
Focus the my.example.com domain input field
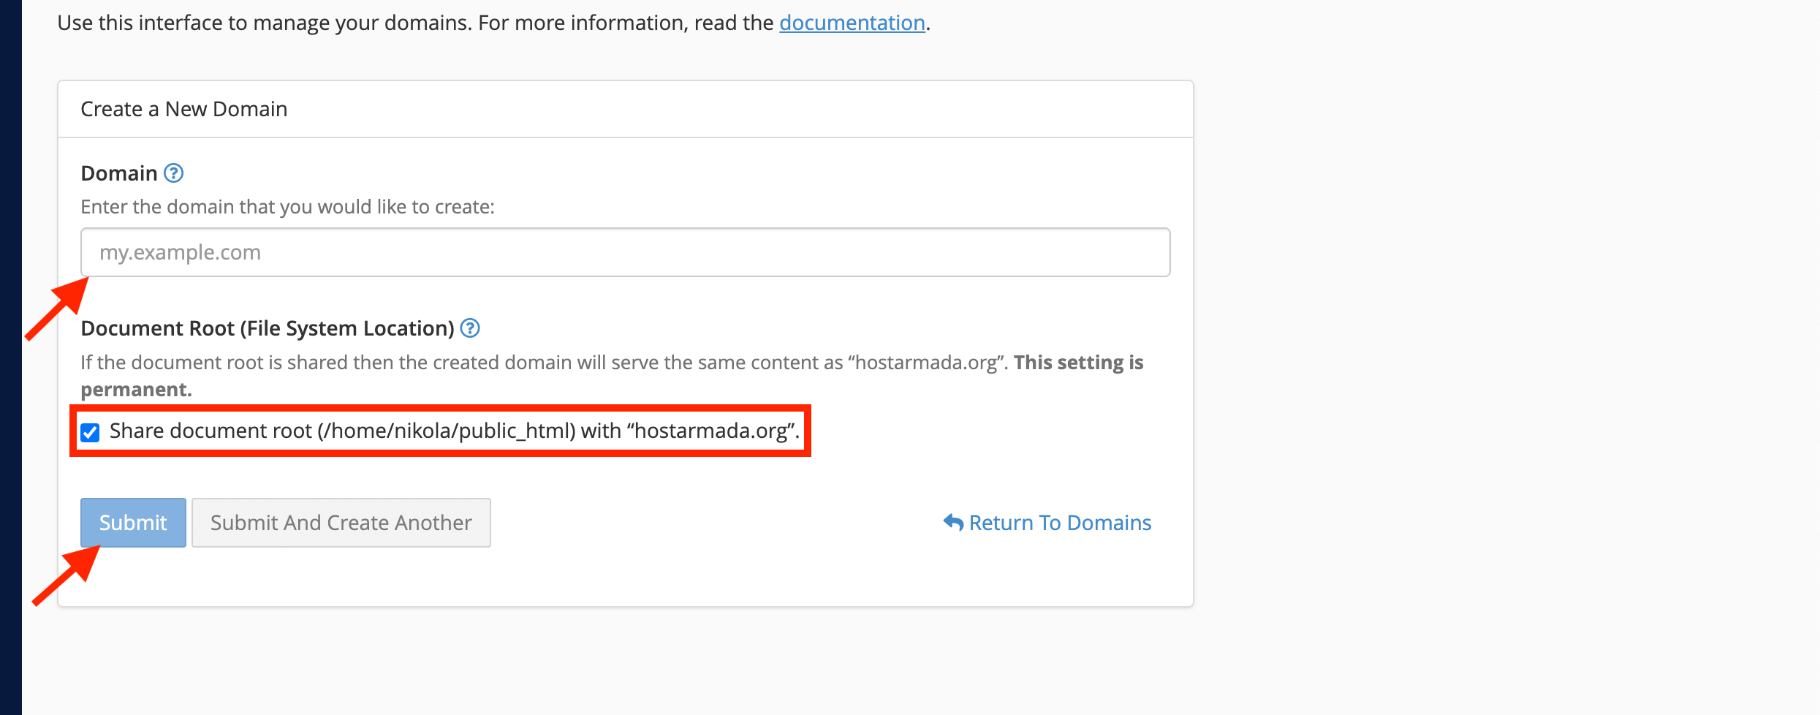(625, 252)
